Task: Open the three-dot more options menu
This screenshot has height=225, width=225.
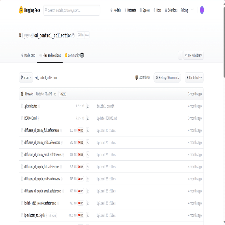Action: pyautogui.click(x=180, y=55)
